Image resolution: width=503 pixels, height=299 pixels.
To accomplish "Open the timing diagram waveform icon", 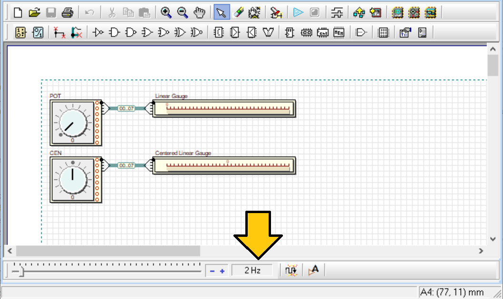I will click(337, 12).
